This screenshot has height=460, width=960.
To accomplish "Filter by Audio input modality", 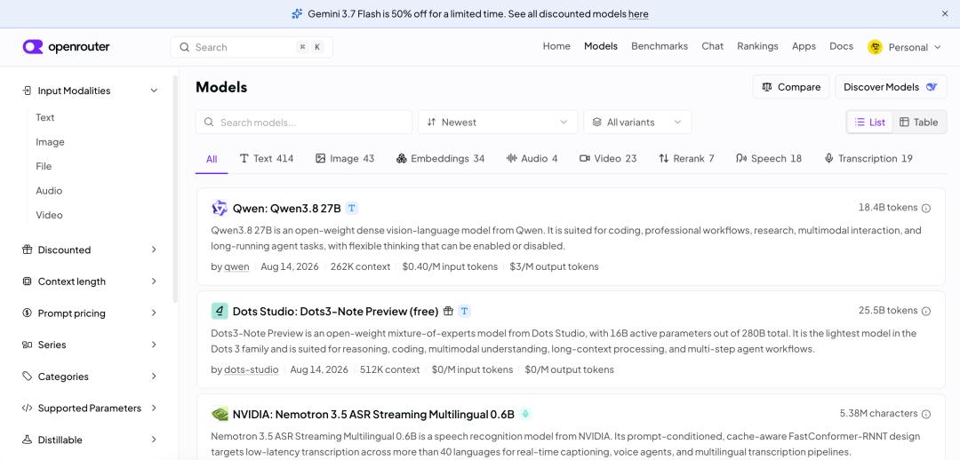I will [x=49, y=191].
